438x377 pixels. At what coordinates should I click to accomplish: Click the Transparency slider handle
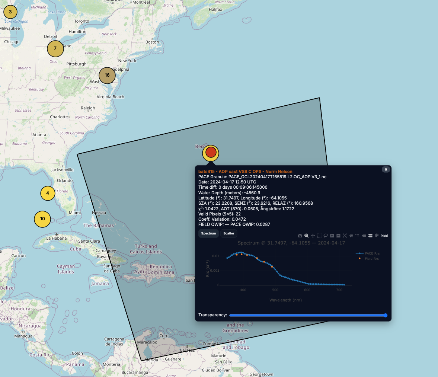click(x=385, y=315)
